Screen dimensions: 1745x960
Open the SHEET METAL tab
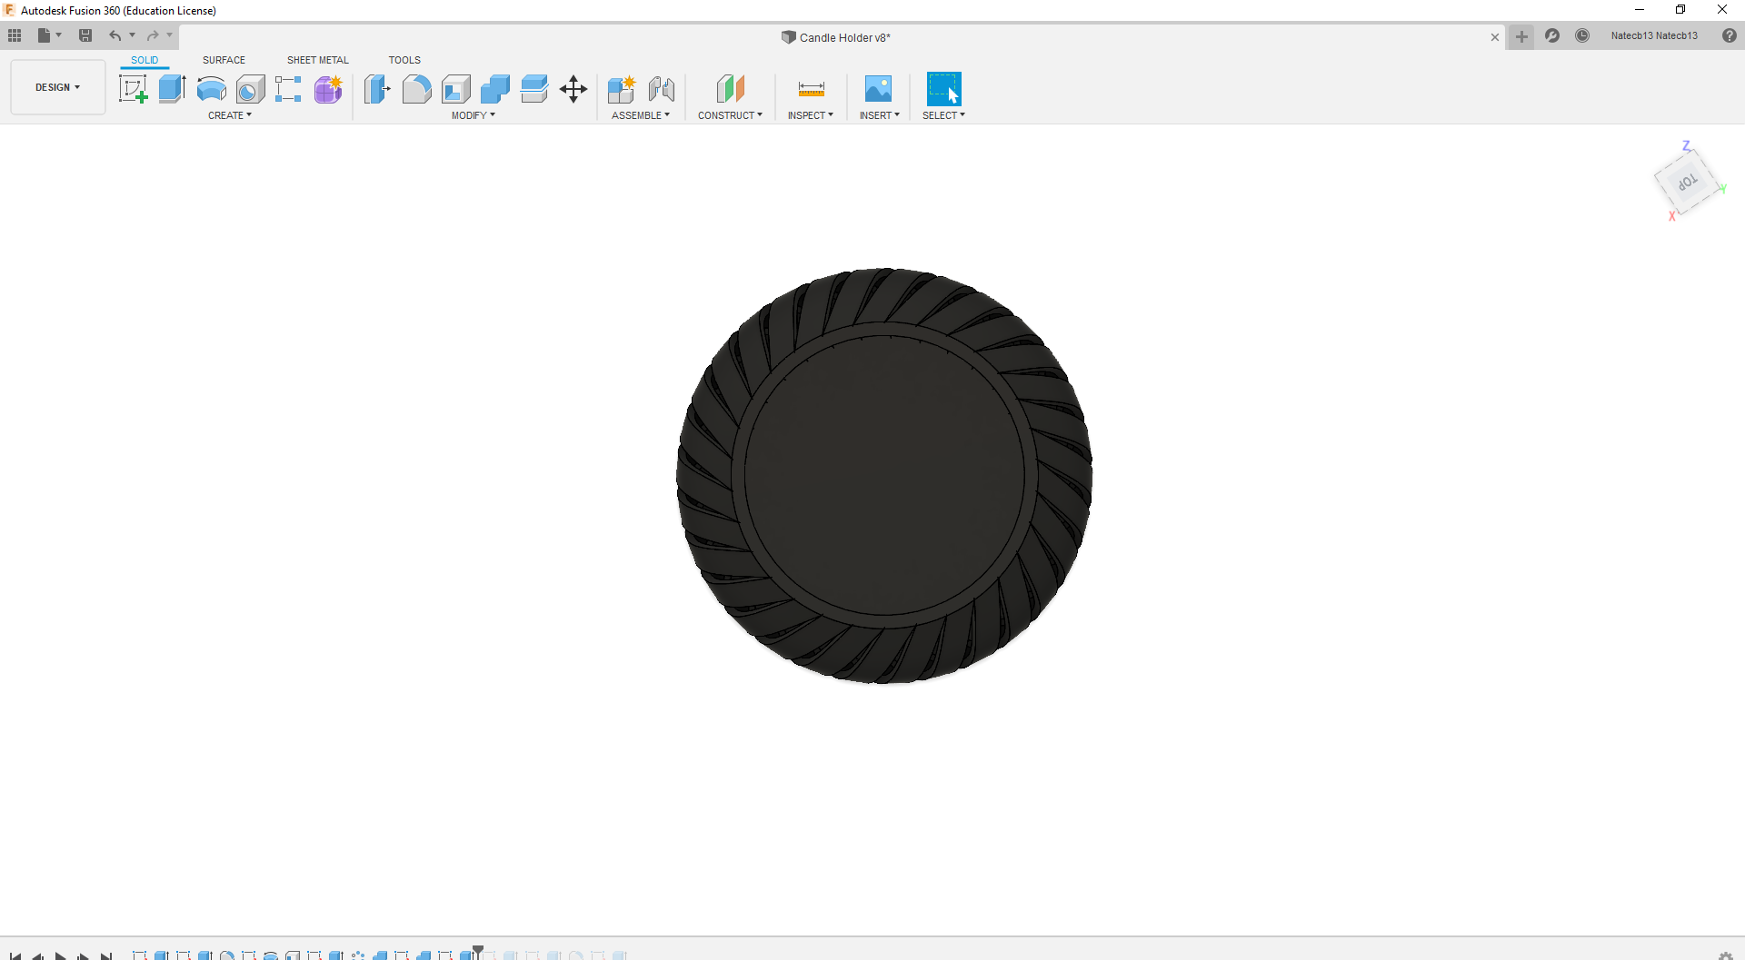[317, 60]
